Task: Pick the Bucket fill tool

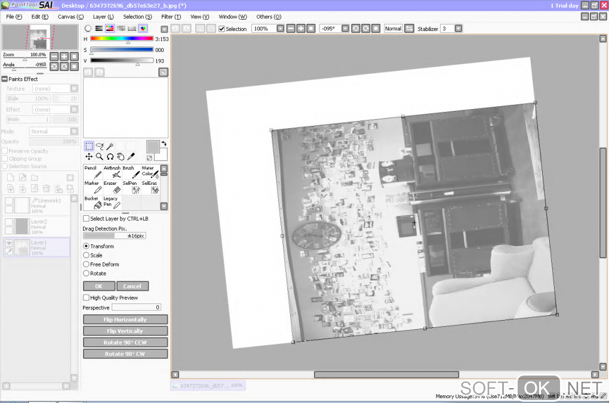Action: [92, 203]
